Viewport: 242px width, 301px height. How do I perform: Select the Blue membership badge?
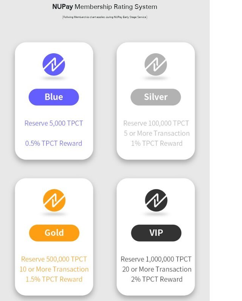54,97
